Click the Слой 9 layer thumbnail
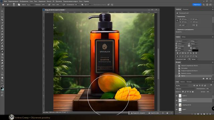 [x=180, y=109]
